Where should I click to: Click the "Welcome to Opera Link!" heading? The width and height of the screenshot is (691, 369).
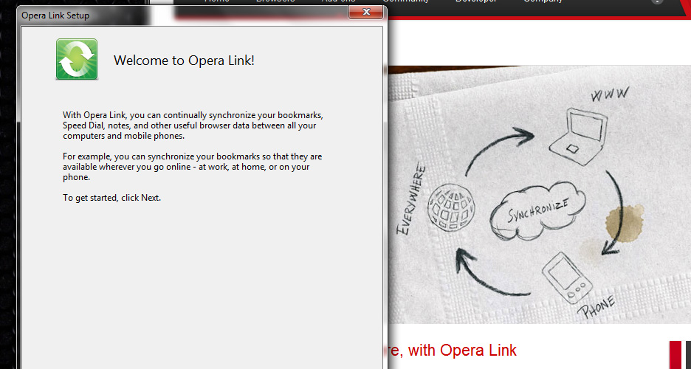[x=185, y=61]
